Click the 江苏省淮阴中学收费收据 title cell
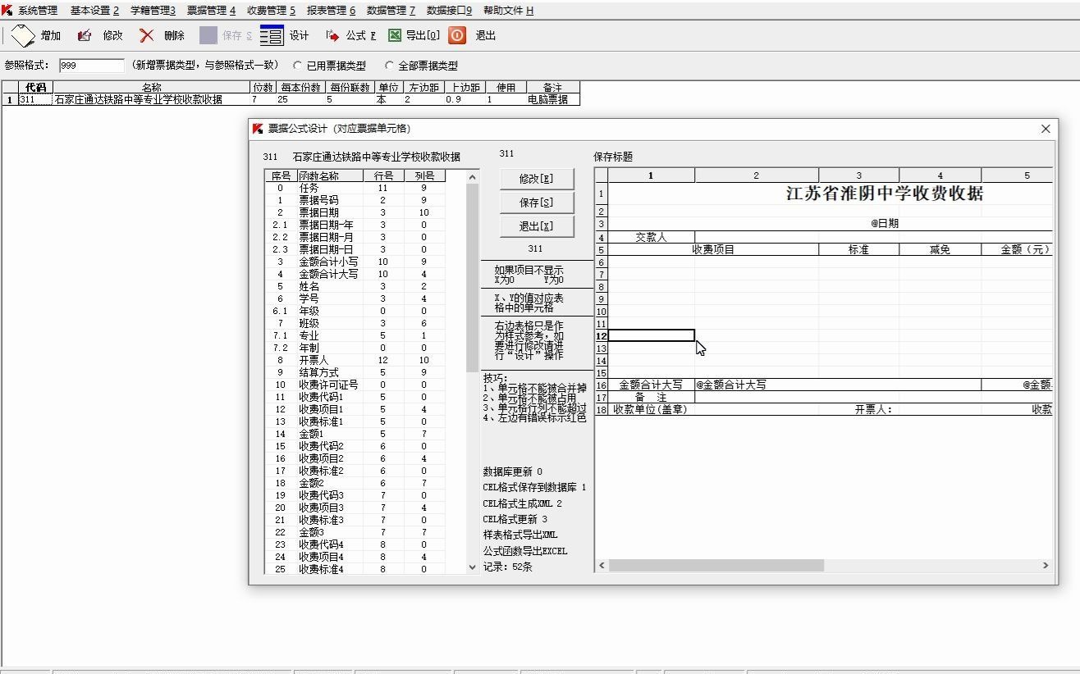This screenshot has width=1080, height=674. click(x=885, y=194)
